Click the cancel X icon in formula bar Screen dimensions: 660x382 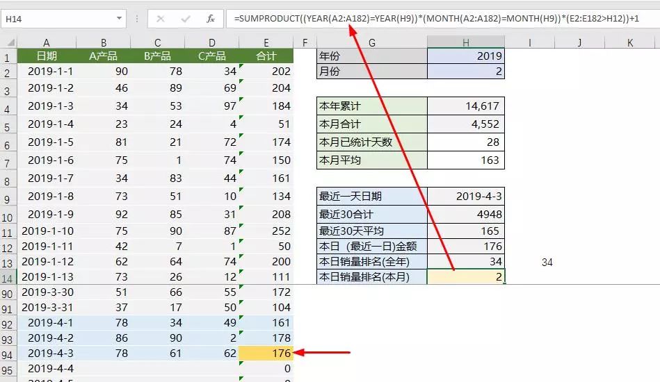[x=161, y=19]
